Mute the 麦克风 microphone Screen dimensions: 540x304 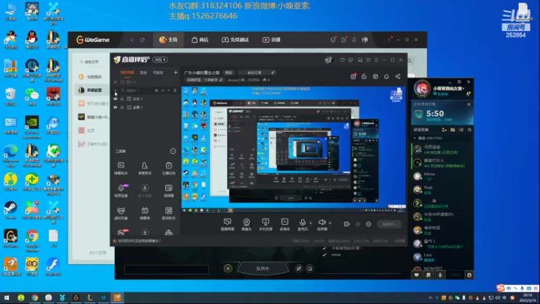point(302,224)
